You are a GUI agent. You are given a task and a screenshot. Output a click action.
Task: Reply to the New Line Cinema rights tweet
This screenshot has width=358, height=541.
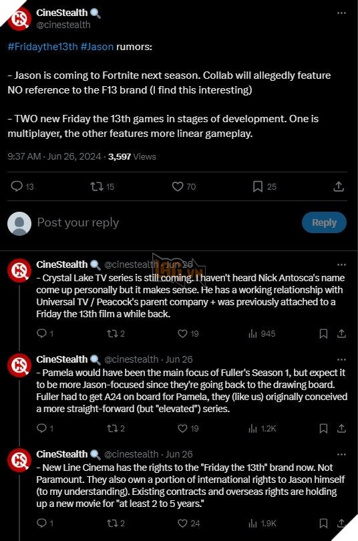pyautogui.click(x=41, y=524)
